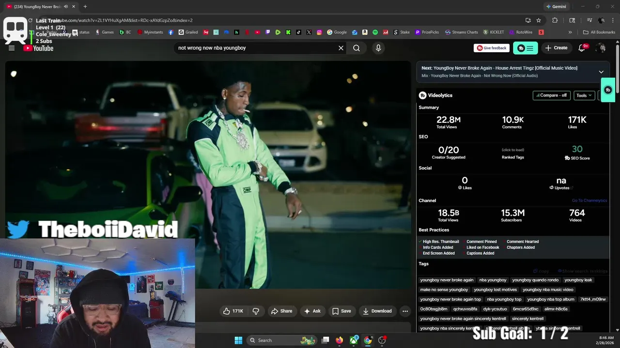Open the Google bookmark
The image size is (620, 348).
337,32
